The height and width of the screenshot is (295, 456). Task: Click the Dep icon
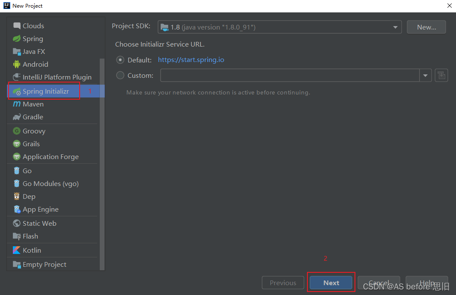point(17,196)
